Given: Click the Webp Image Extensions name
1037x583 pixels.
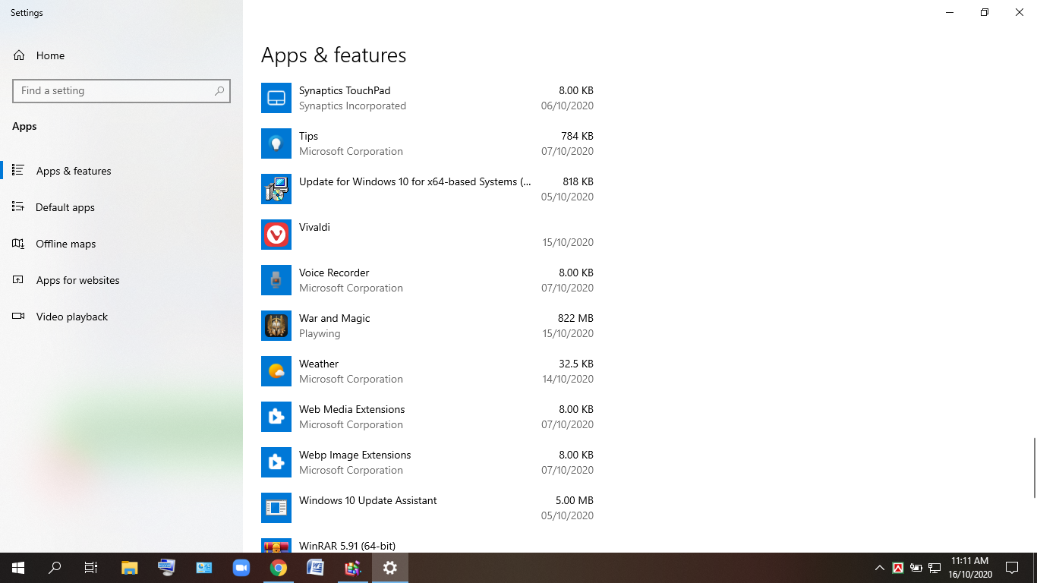Looking at the screenshot, I should (x=355, y=455).
